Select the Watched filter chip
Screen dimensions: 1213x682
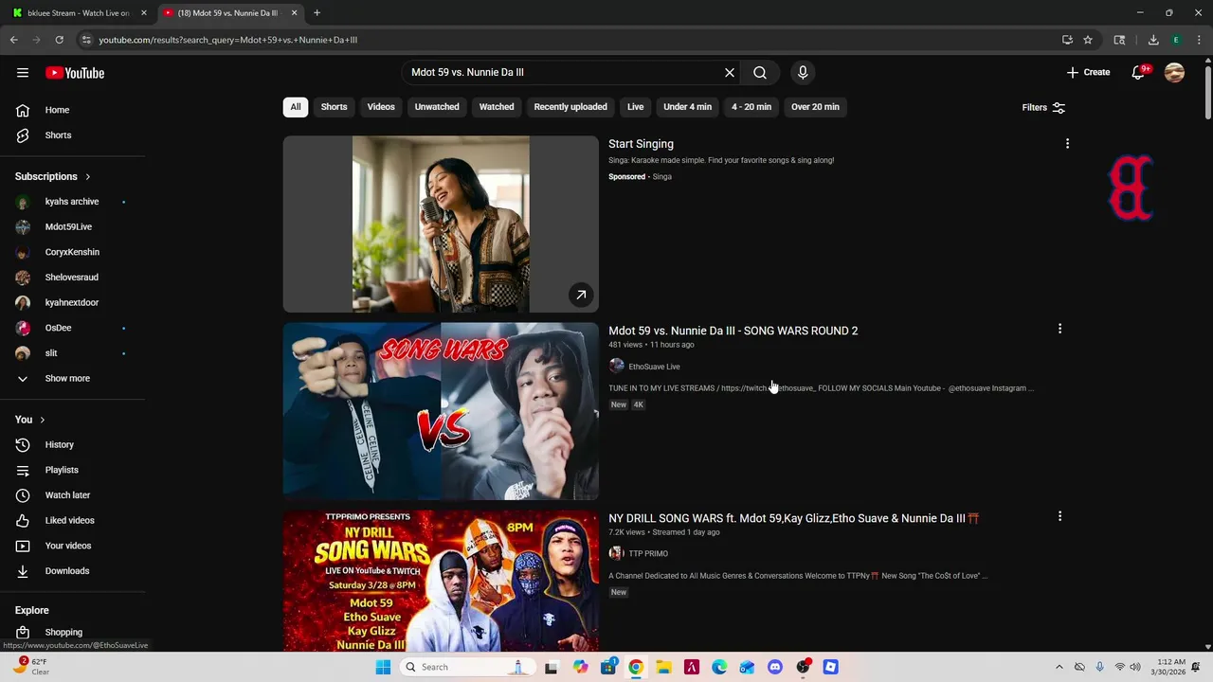(497, 107)
